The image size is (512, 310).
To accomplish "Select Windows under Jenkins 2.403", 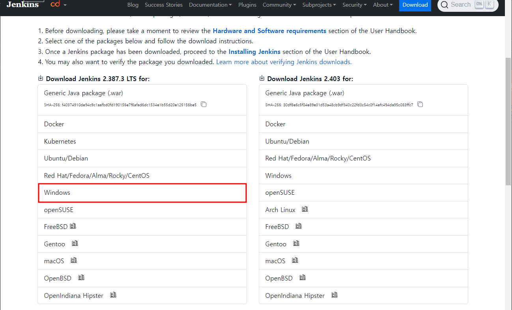I will (x=363, y=175).
